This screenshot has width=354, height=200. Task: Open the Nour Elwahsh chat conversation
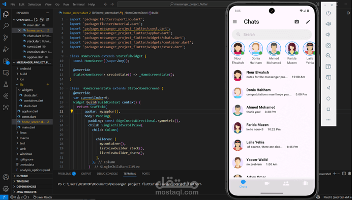(272, 75)
